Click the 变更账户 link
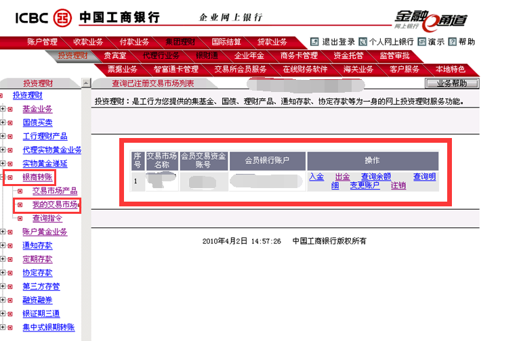Viewport: 519px width, 341px height. pyautogui.click(x=365, y=185)
